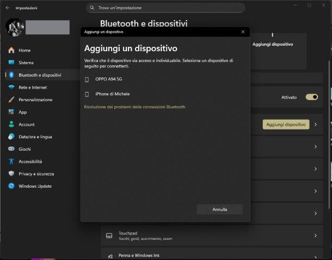Open Bluetooth connection troubleshooting link
The height and width of the screenshot is (260, 332).
point(134,107)
